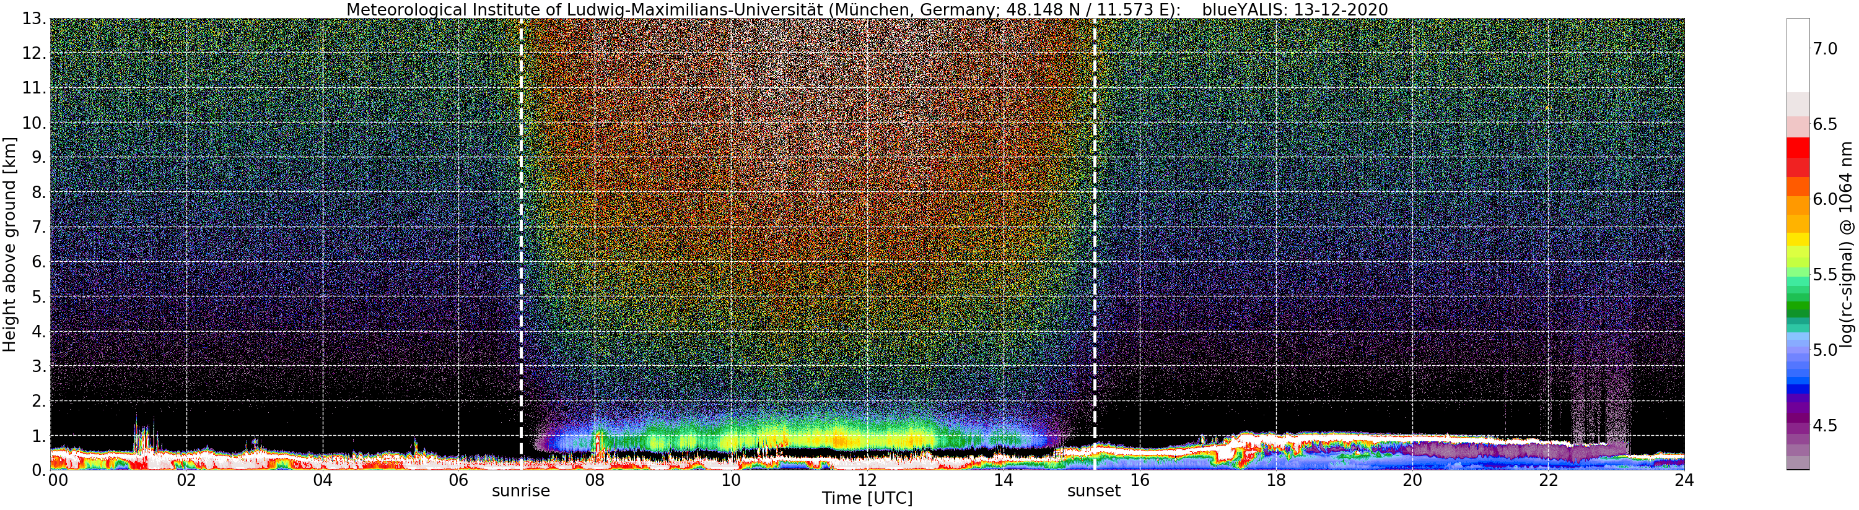
Task: Click the time tick label '12'
Action: pyautogui.click(x=867, y=480)
